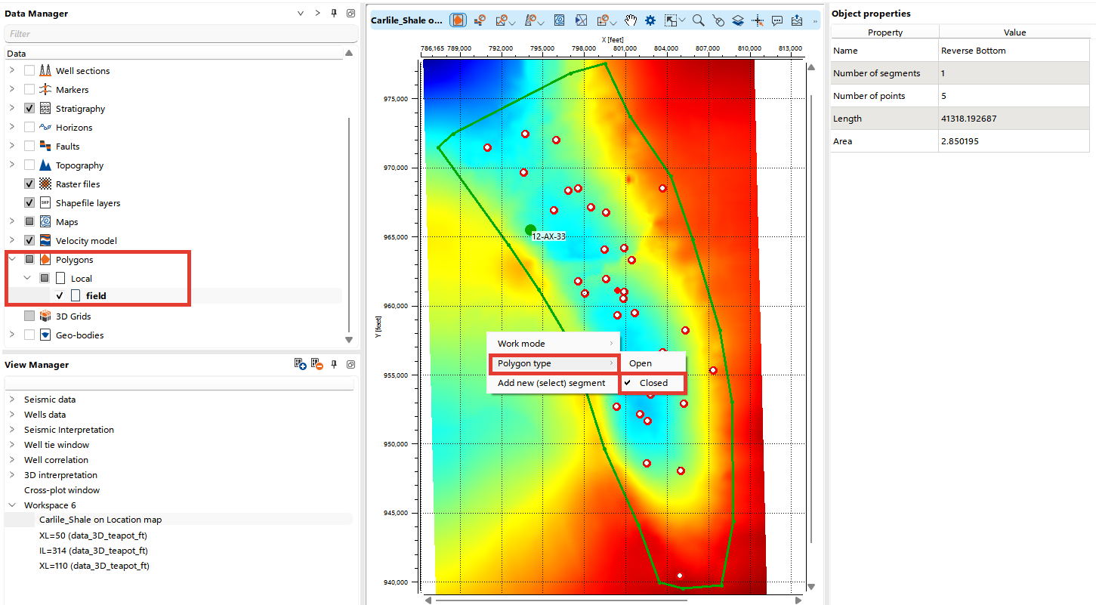
Task: Open map settings gear icon
Action: point(650,20)
